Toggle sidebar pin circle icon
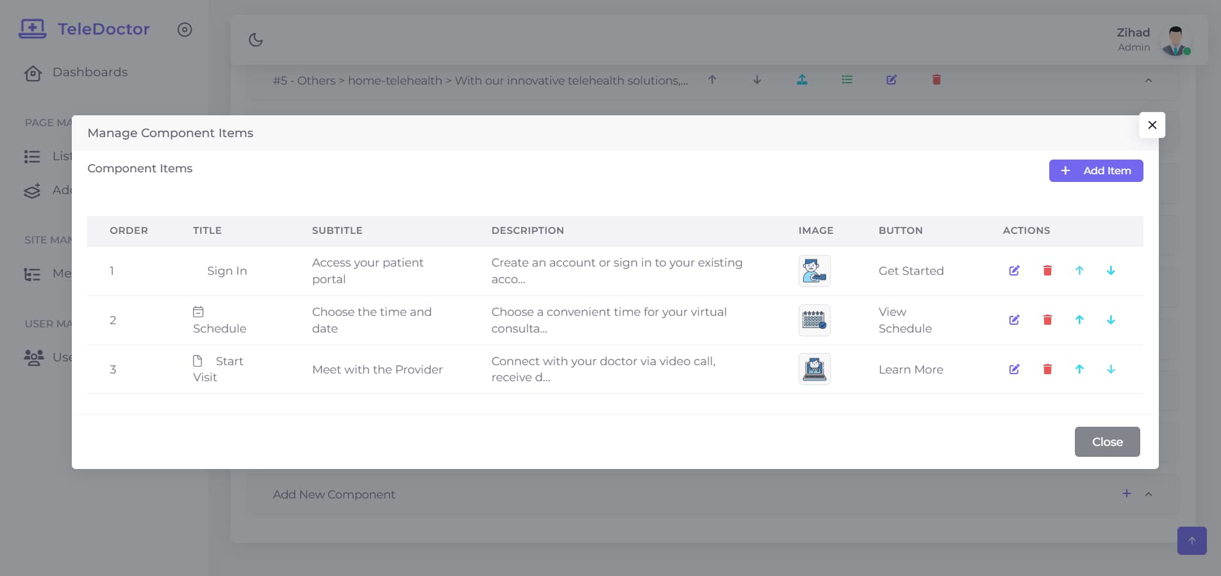Viewport: 1221px width, 576px height. pyautogui.click(x=185, y=29)
